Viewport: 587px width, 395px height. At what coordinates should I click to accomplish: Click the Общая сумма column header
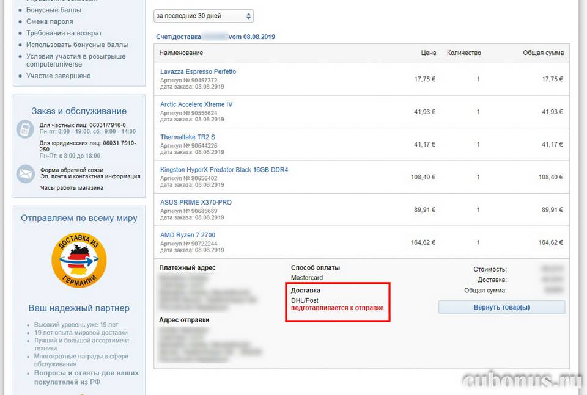543,53
